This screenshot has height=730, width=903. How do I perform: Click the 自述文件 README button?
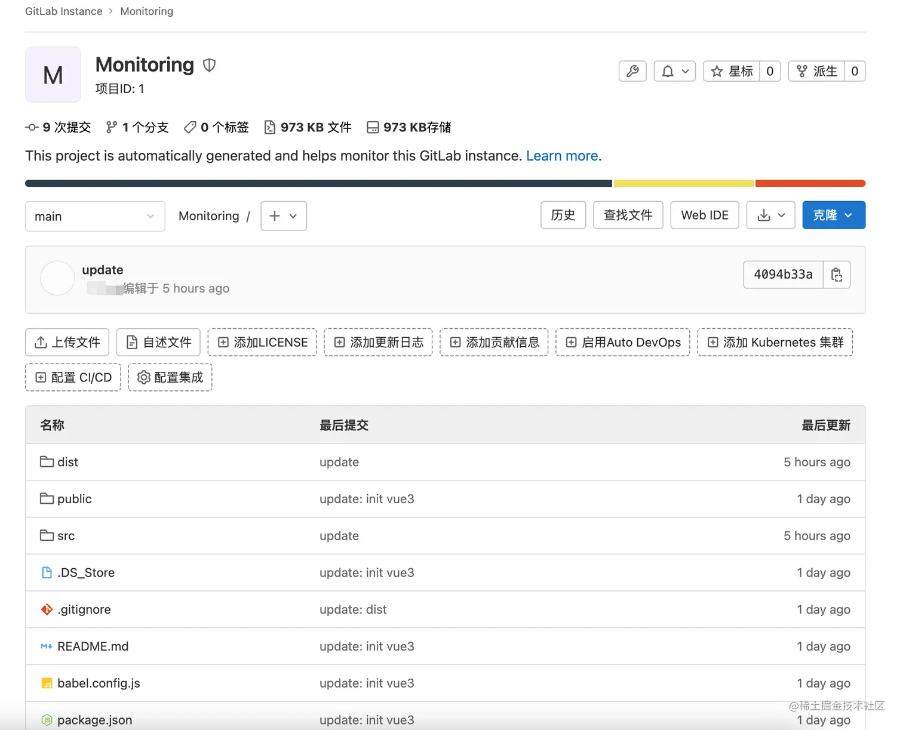(158, 342)
